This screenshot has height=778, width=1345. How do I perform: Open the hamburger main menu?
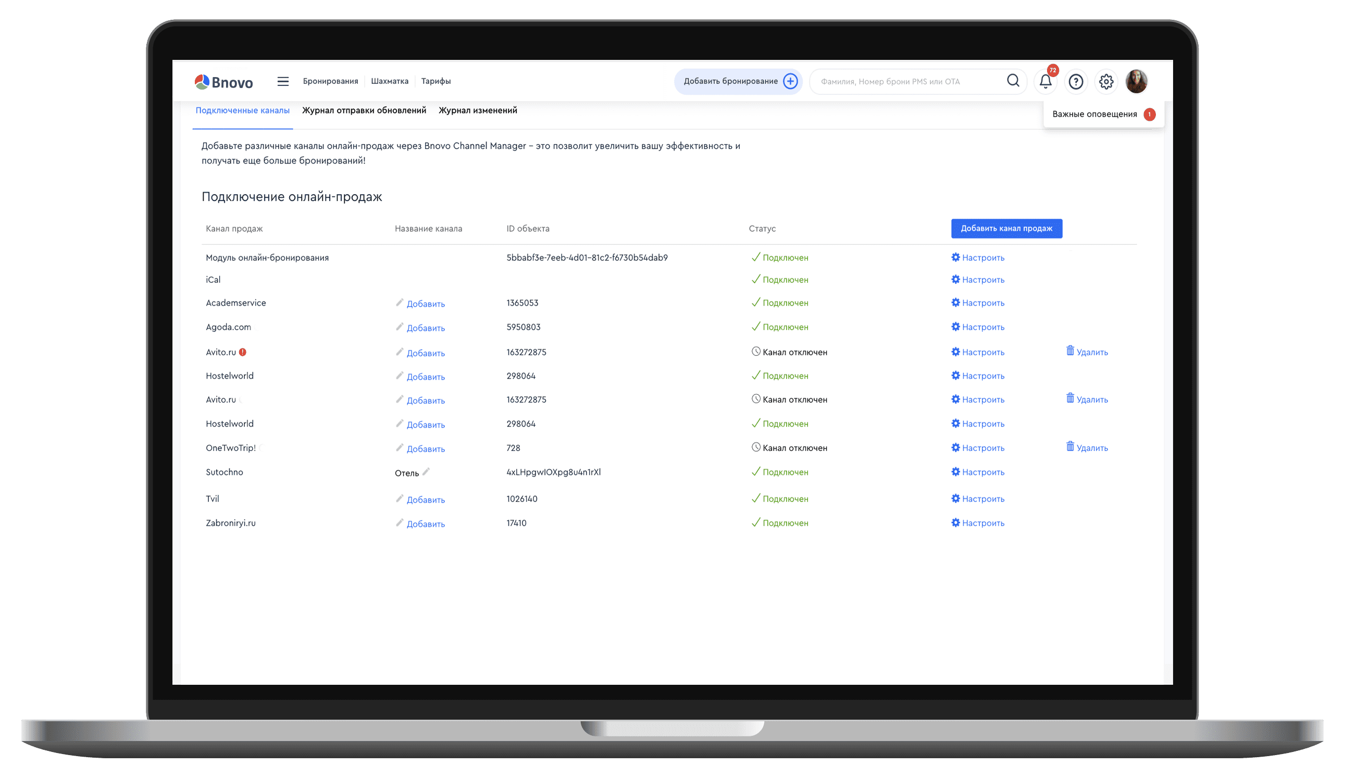click(283, 81)
